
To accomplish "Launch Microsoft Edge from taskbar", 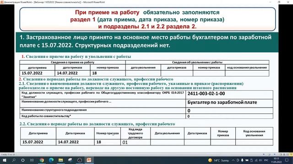I will (51, 160).
